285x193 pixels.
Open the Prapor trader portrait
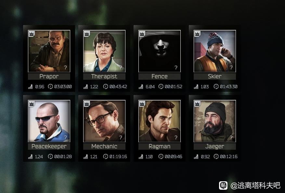49,51
